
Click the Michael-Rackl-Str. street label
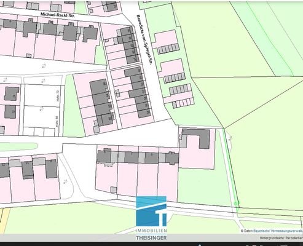[x=58, y=15]
